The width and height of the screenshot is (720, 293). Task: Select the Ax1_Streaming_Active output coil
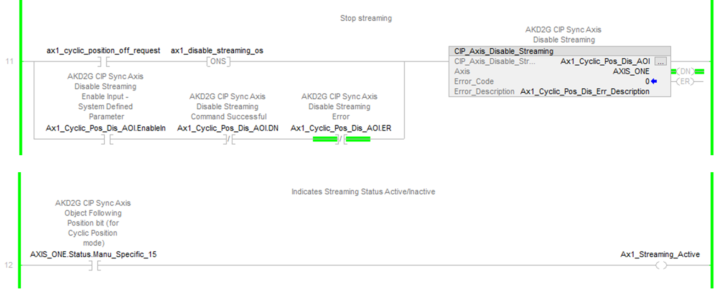(x=660, y=265)
